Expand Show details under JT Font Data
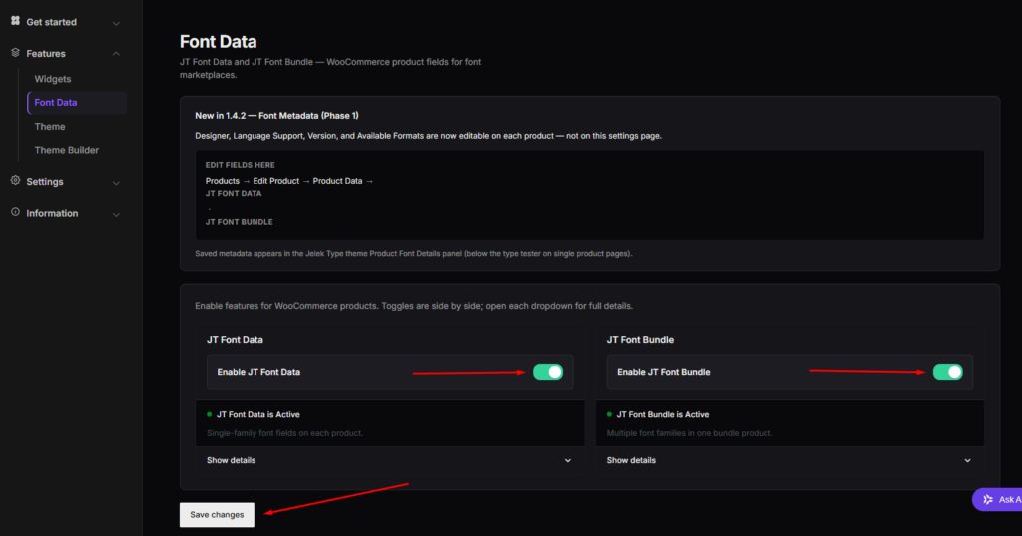 click(x=389, y=460)
